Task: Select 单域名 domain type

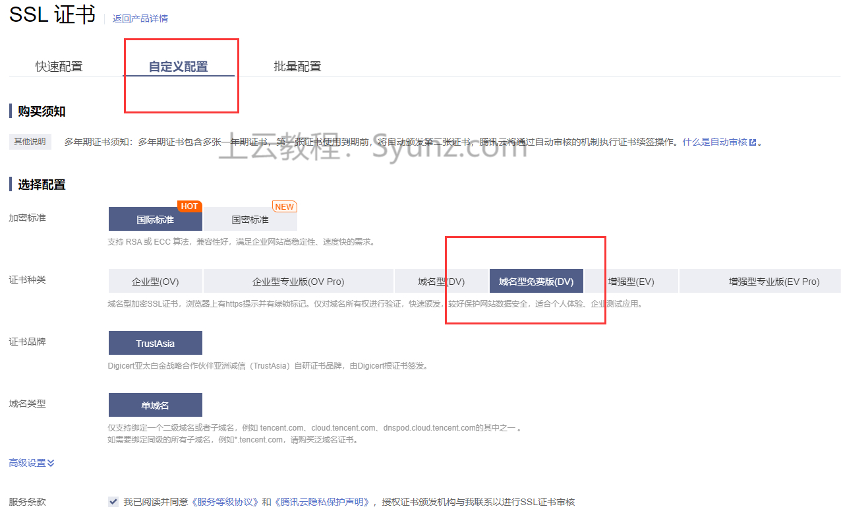Action: [x=156, y=405]
